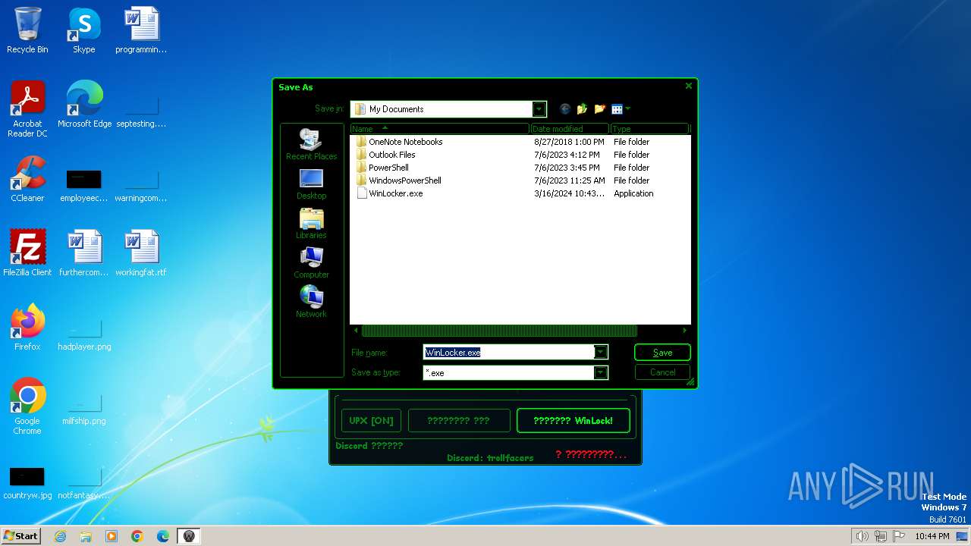Screen dimensions: 971x546
Task: Open Skype desktop shortcut
Action: [x=83, y=30]
